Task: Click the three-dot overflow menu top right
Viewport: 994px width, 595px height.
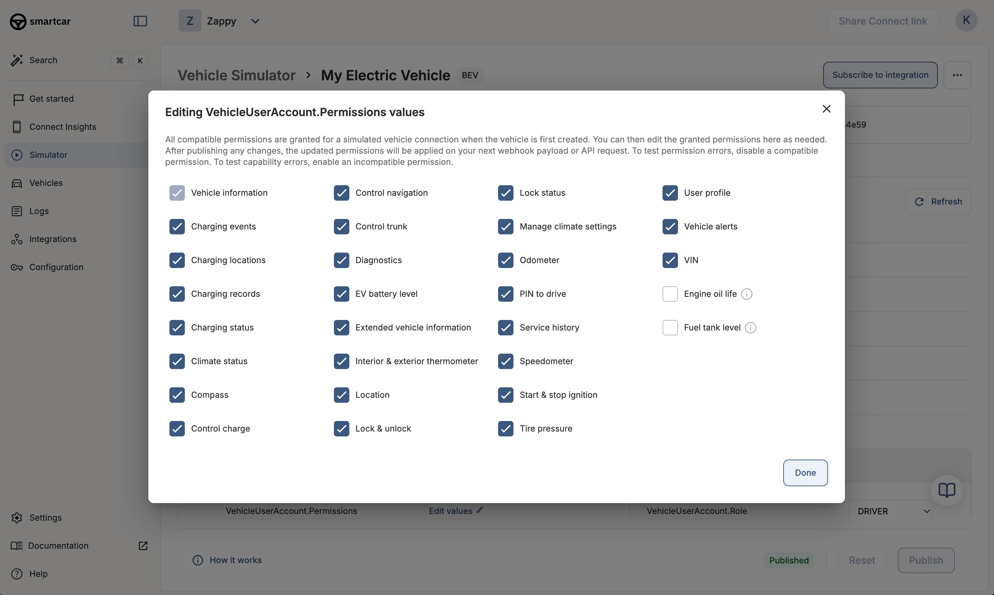Action: click(x=958, y=75)
